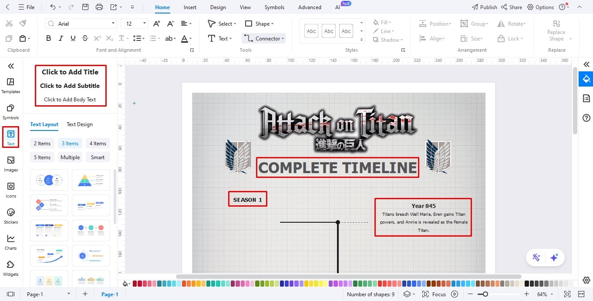Viewport: 593px width, 301px height.
Task: Toggle Bold formatting
Action: 49,38
